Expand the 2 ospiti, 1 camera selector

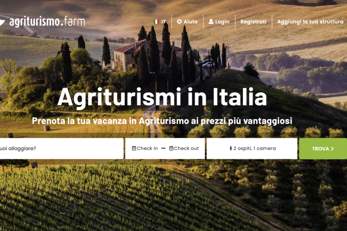click(x=252, y=149)
